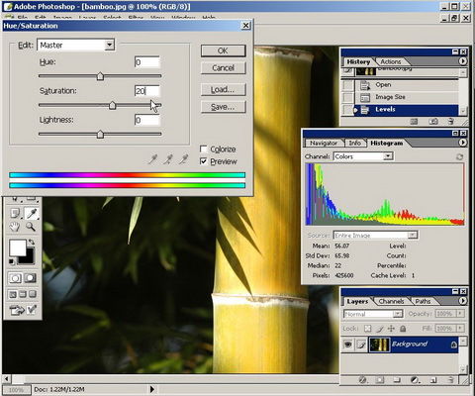Click the histogram refresh icon

[459, 156]
